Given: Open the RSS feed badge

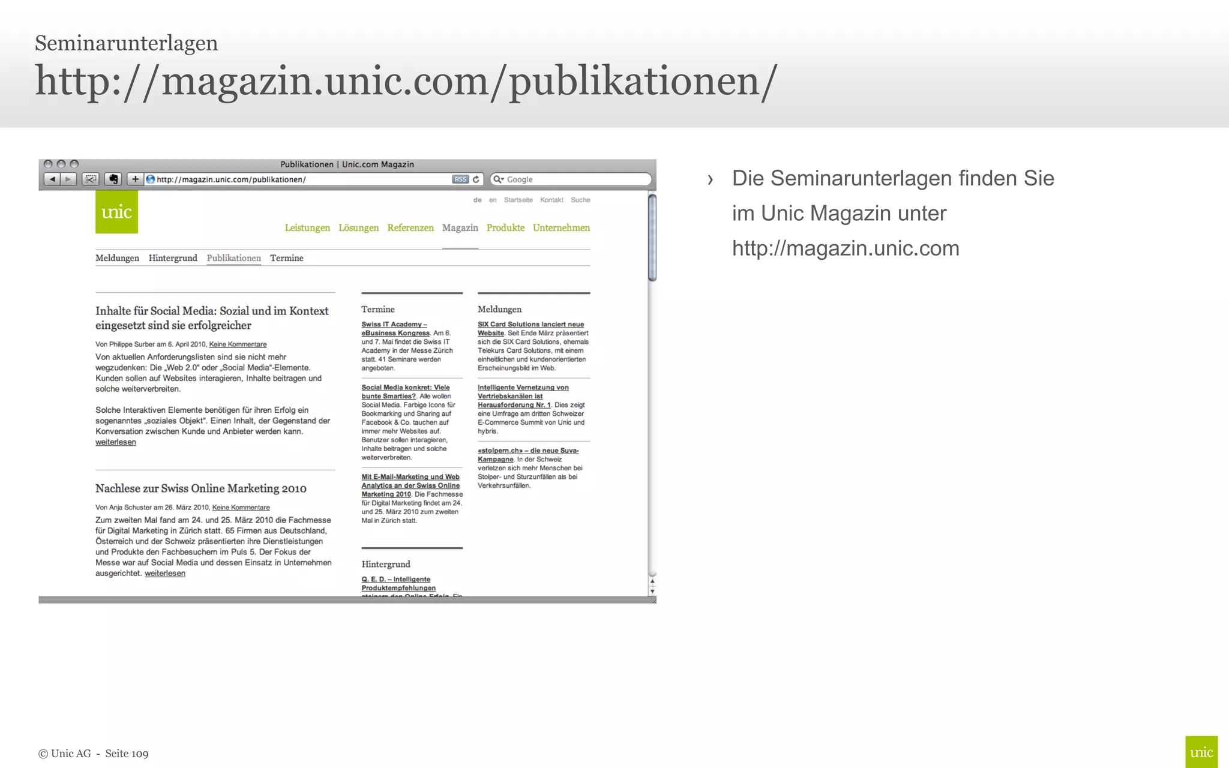Looking at the screenshot, I should [460, 179].
